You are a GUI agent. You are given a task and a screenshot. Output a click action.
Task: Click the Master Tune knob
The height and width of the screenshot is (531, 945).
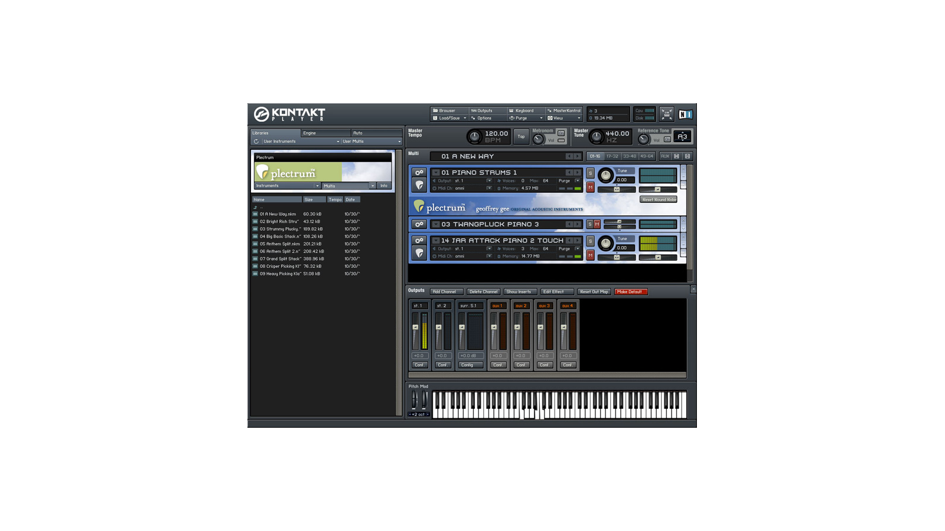[x=597, y=137]
